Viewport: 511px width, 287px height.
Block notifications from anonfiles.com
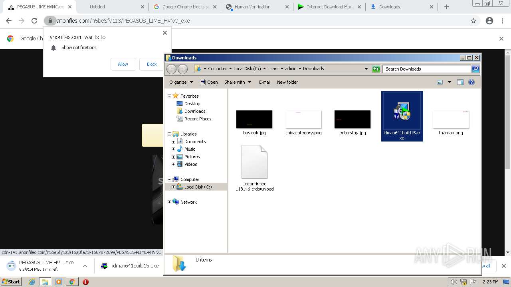(x=152, y=64)
